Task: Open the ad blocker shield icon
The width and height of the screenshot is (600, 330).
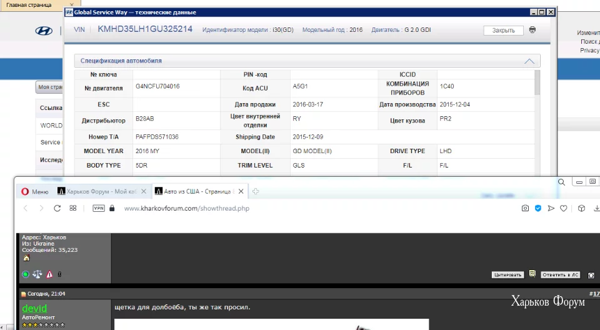Action: pyautogui.click(x=538, y=208)
